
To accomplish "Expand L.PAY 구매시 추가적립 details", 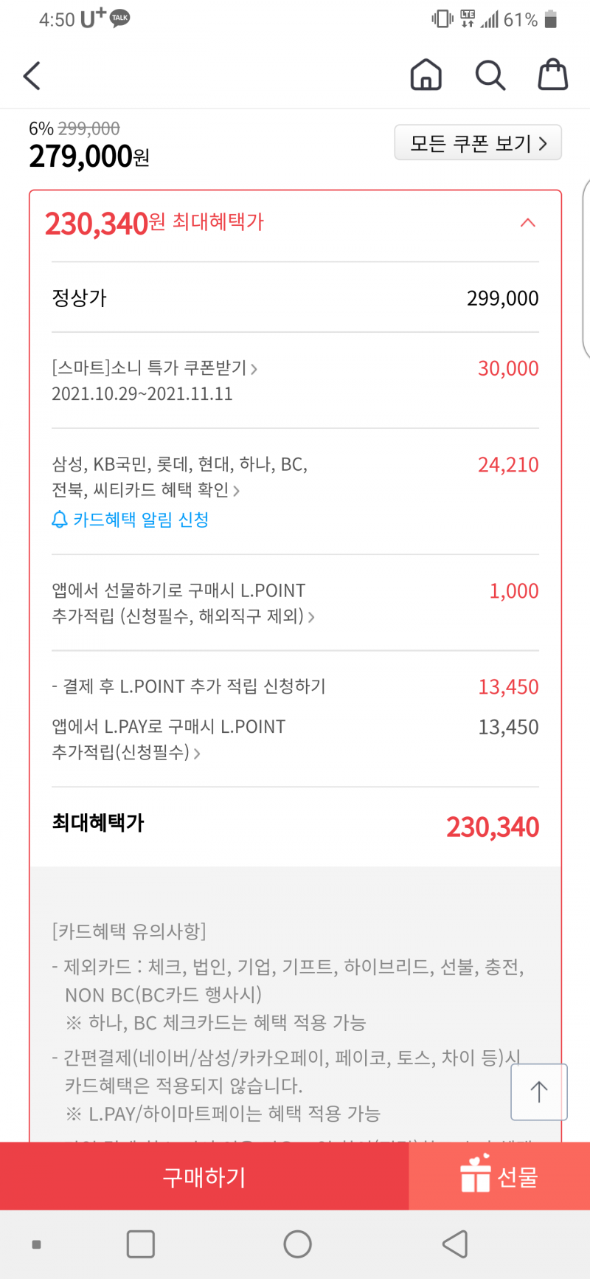I will click(168, 740).
